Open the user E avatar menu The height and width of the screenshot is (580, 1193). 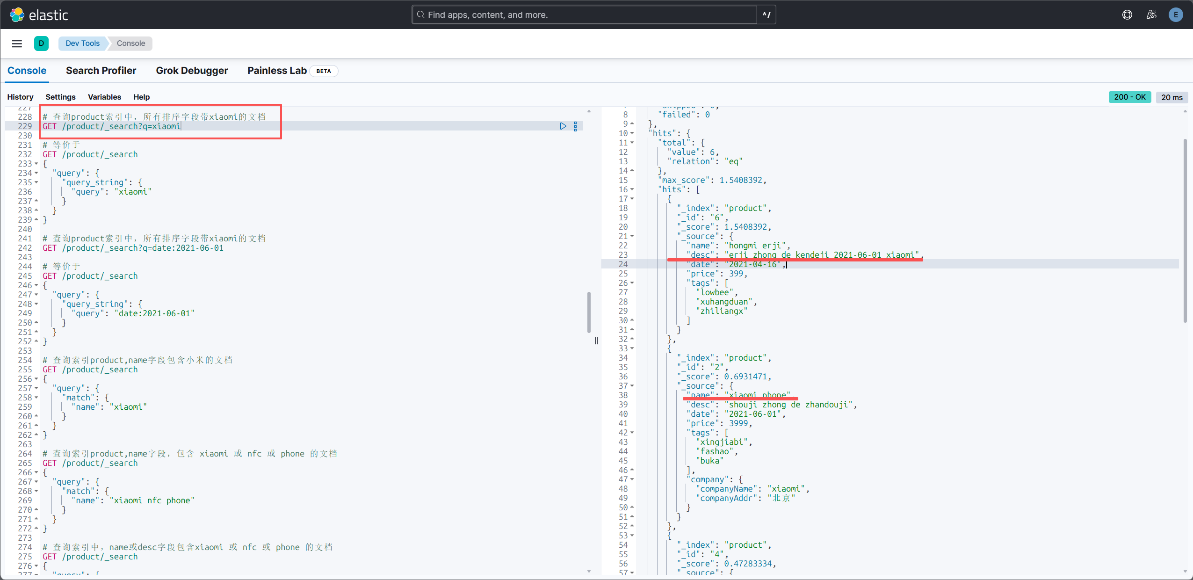(x=1176, y=14)
